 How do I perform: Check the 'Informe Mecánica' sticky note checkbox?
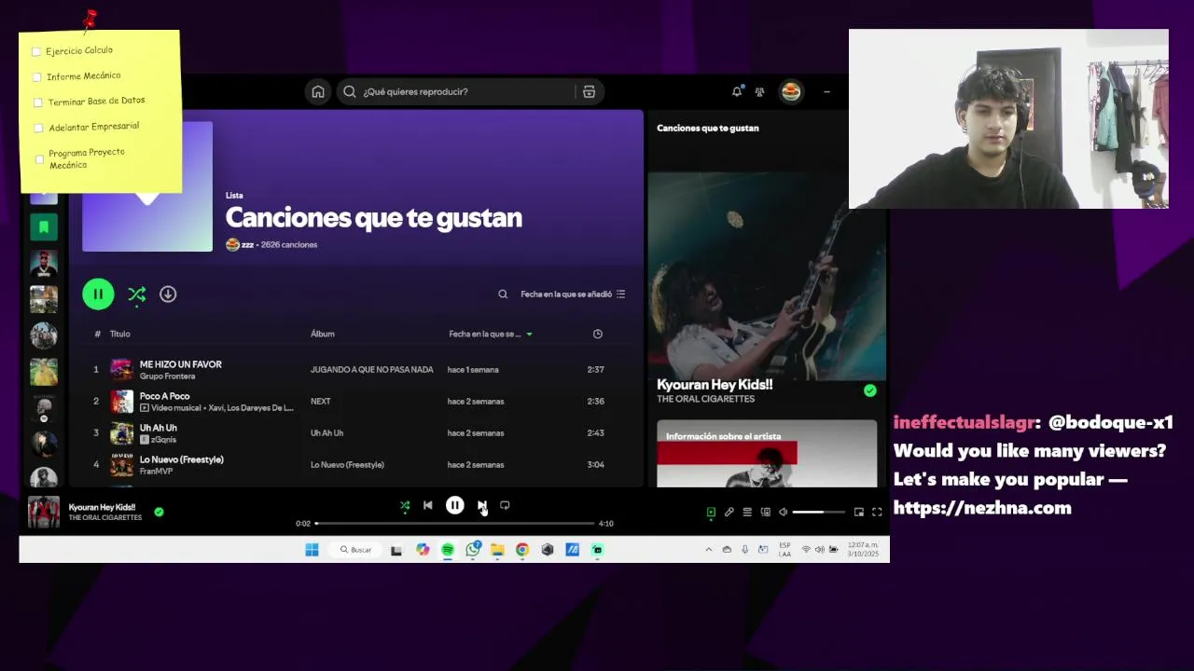pos(37,76)
